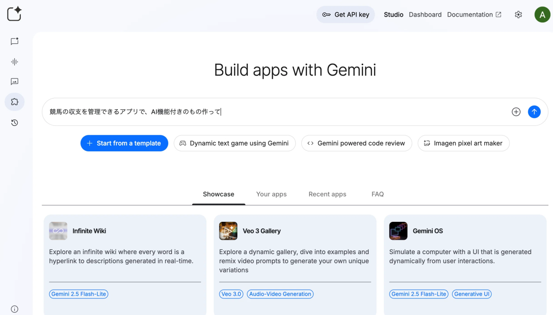Screen dimensions: 553x315
Task: Select the FAQ tab
Action: pos(377,194)
